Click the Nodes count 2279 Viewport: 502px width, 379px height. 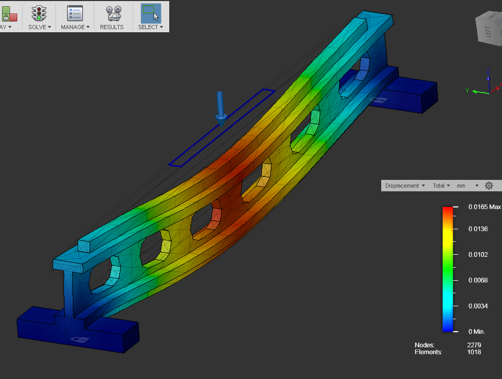point(474,345)
